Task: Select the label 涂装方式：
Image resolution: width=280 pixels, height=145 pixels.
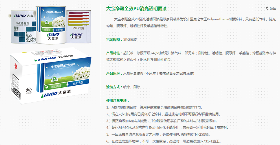Action: coord(115,87)
